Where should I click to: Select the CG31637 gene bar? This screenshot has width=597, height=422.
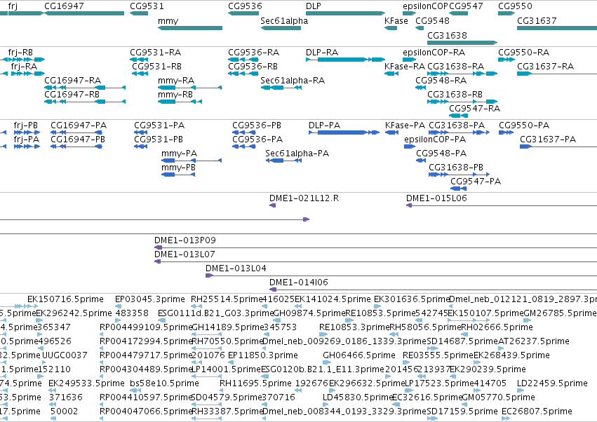557,28
